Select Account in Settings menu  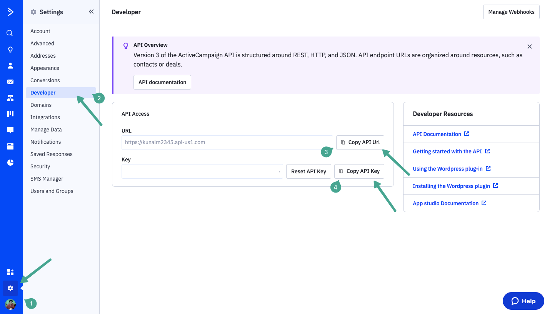pyautogui.click(x=40, y=31)
